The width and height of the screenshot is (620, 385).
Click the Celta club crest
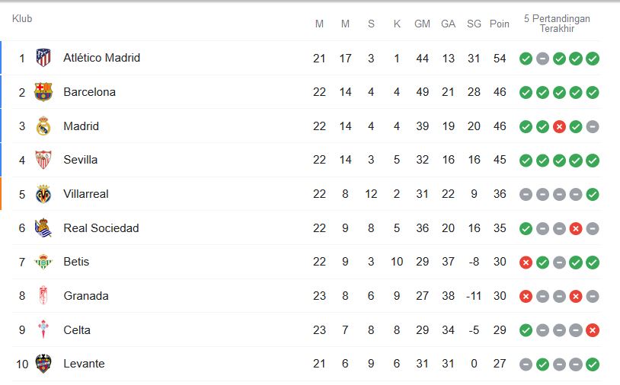click(x=43, y=330)
